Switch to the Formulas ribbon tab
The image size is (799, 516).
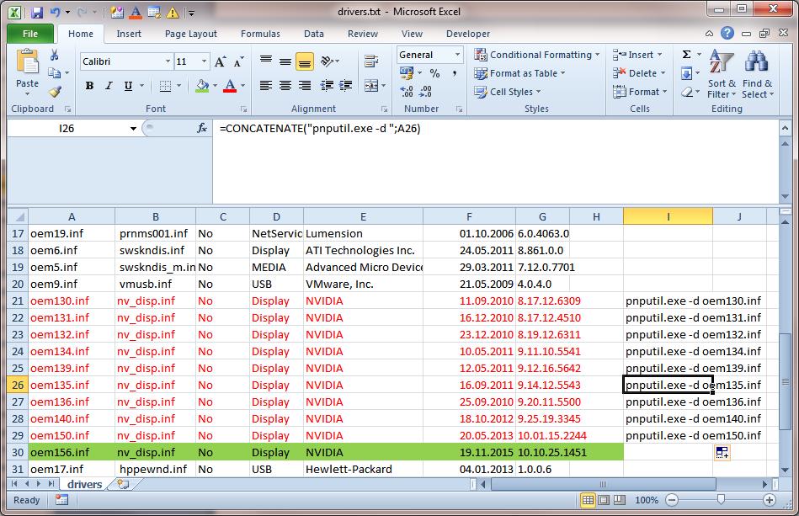(x=260, y=34)
